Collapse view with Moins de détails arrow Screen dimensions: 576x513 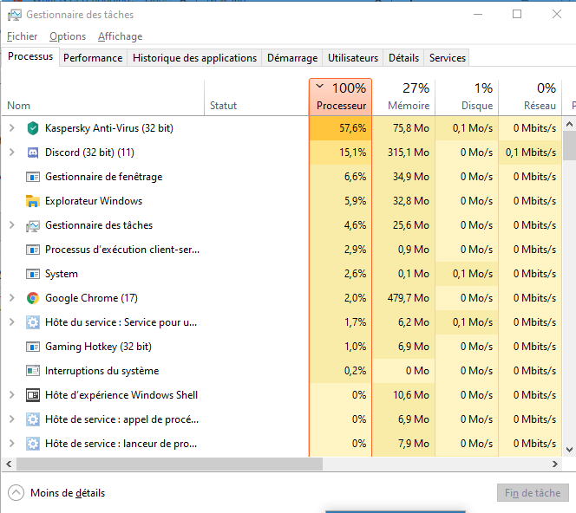click(16, 493)
